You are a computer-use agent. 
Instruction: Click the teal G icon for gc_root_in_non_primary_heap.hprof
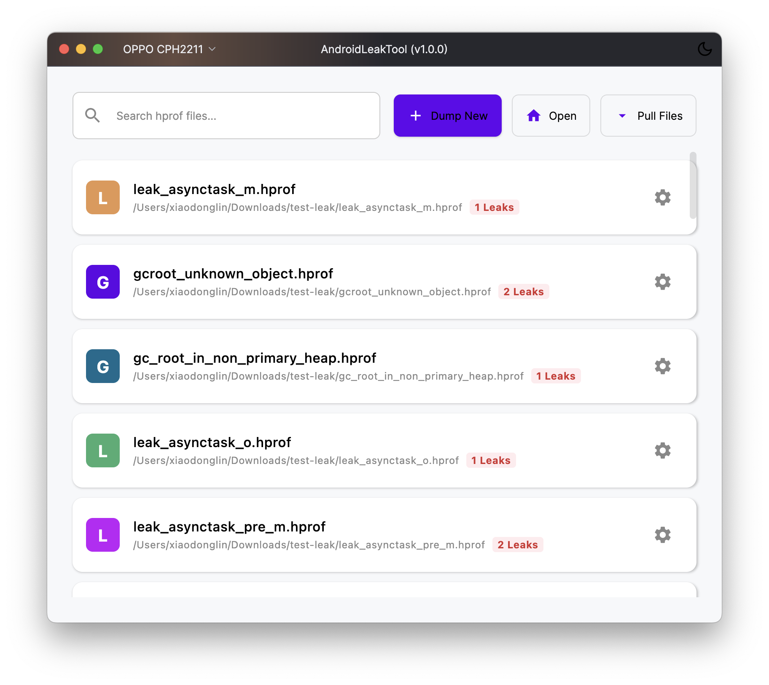(x=102, y=366)
